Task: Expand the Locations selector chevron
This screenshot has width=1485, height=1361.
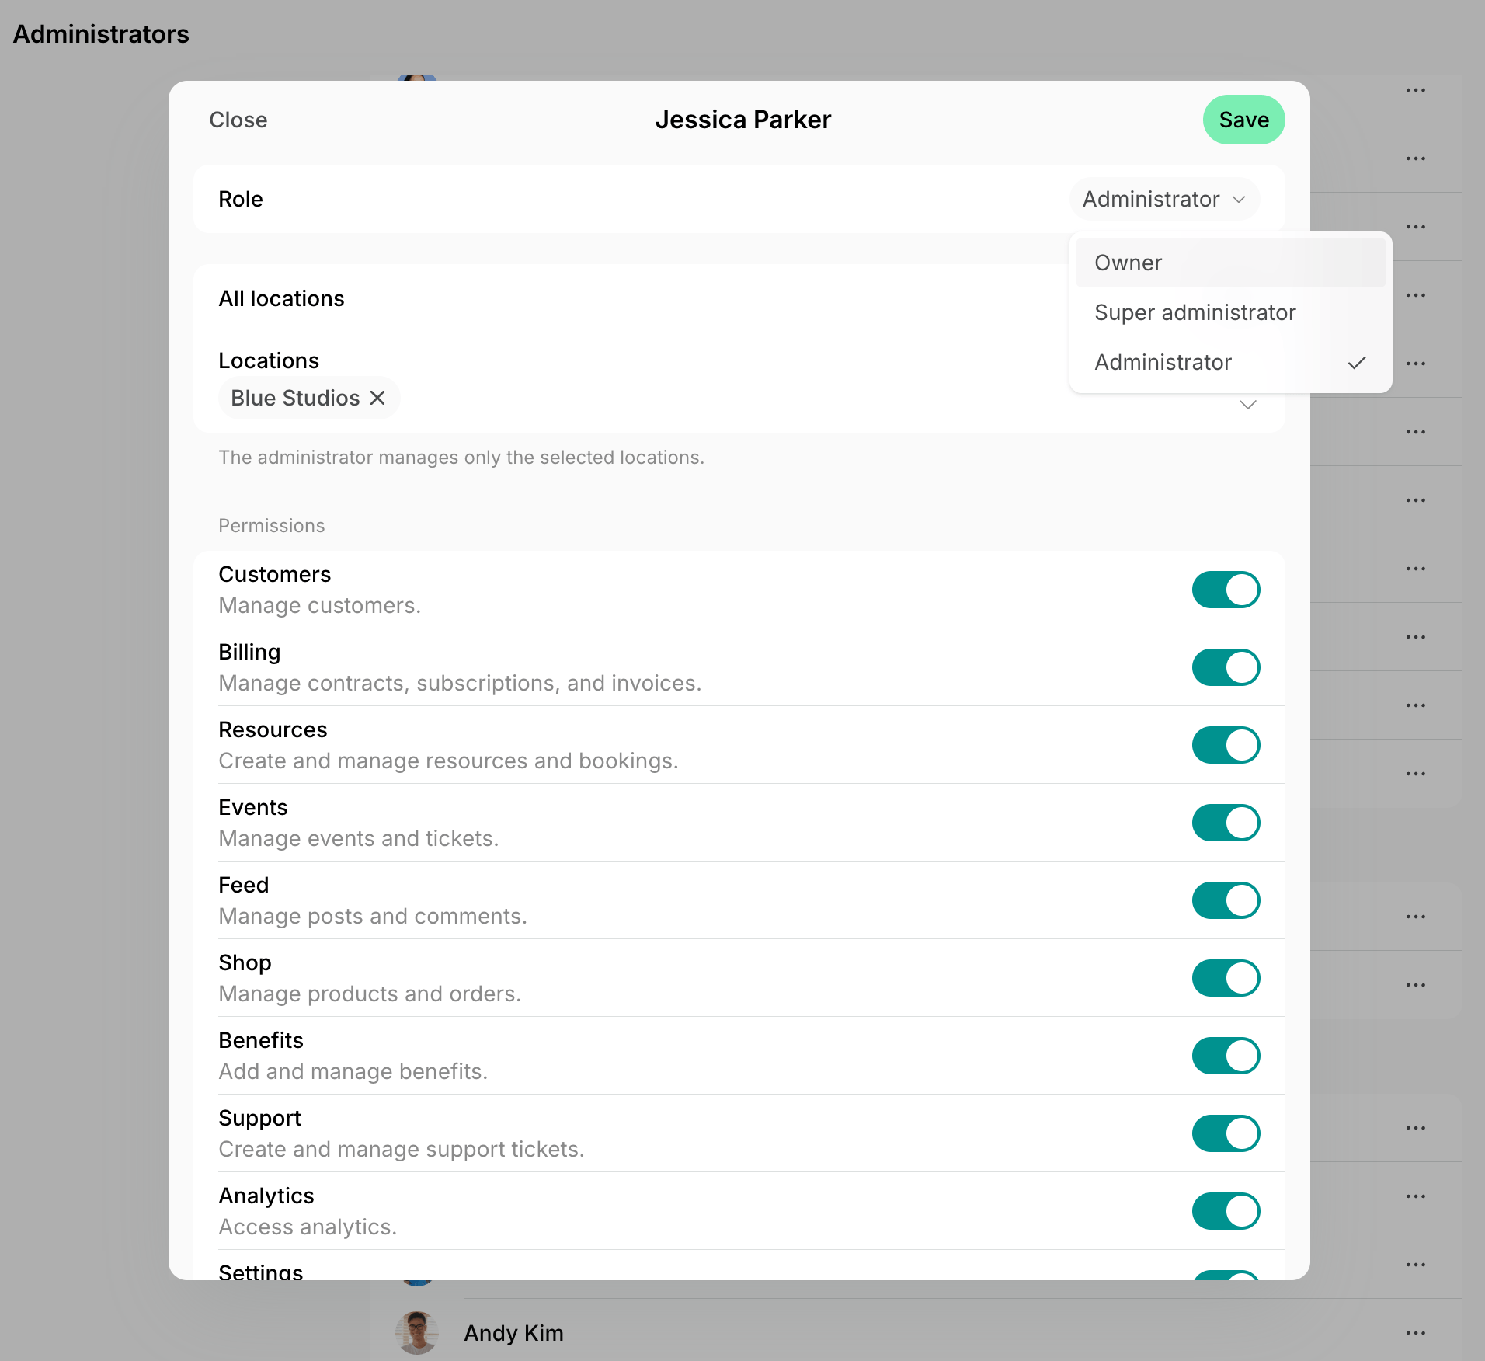Action: [1247, 405]
